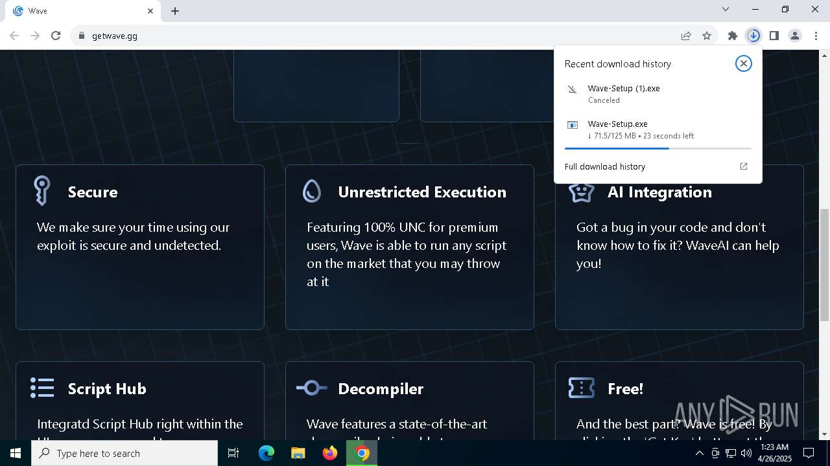Click the Wave-Setup.exe download progress bar
The width and height of the screenshot is (830, 466).
point(658,148)
